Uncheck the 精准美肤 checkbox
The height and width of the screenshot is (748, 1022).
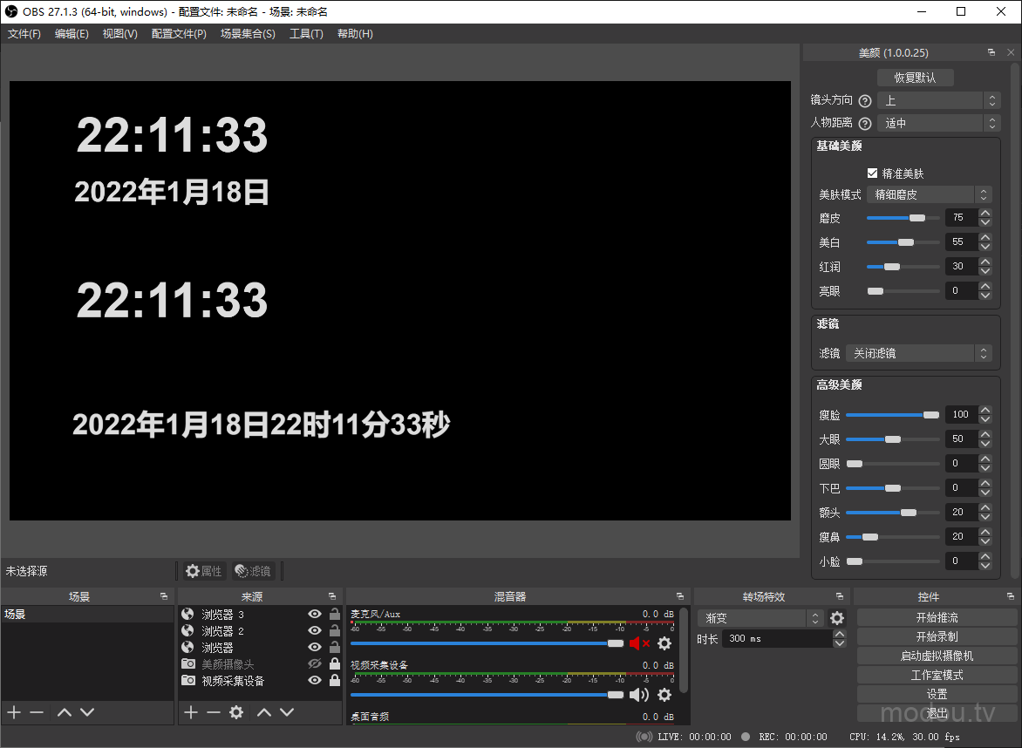point(872,173)
